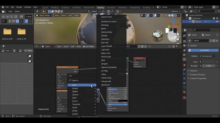Expand the Viewport Display panel
Screen dimensions: 220x123
pos(197,74)
